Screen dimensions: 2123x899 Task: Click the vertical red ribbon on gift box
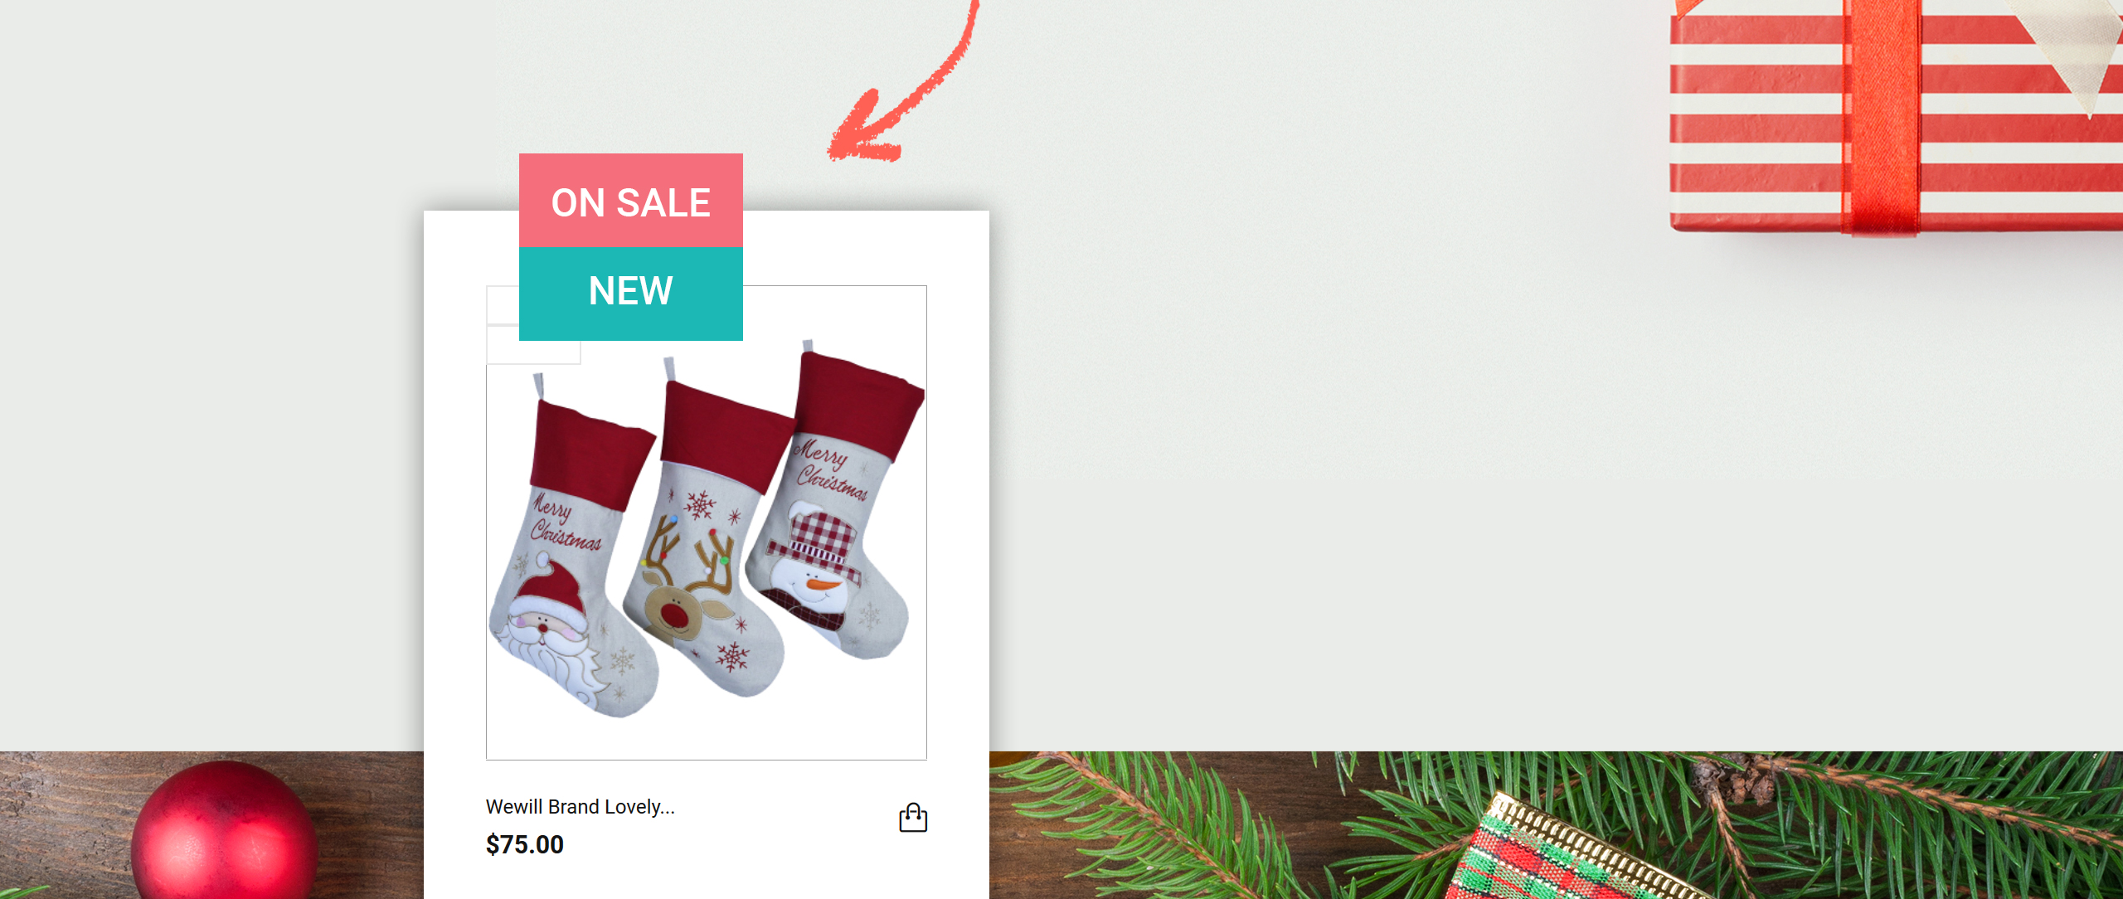point(1881,116)
